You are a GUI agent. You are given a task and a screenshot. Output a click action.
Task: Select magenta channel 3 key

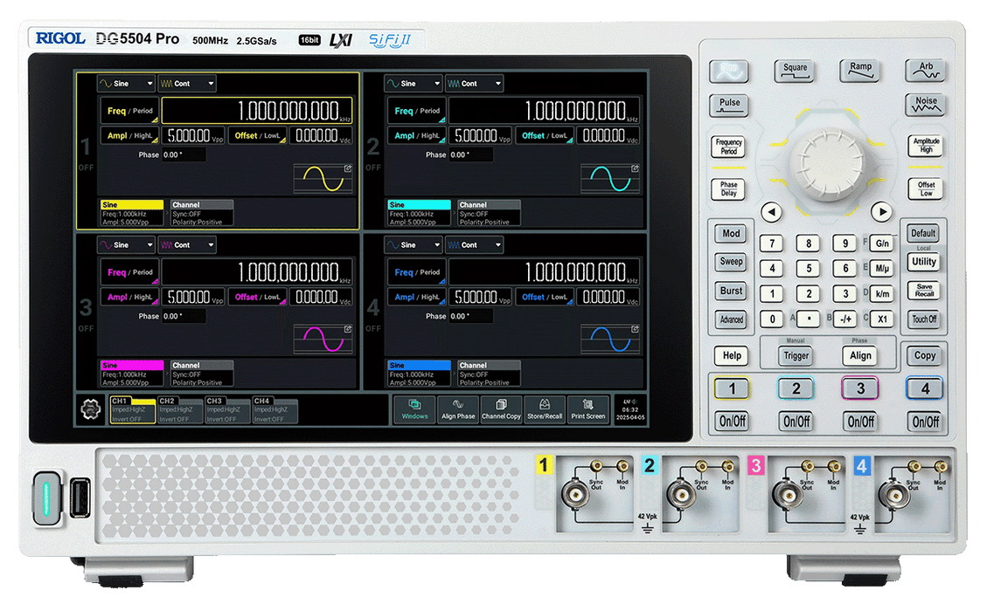[x=860, y=388]
